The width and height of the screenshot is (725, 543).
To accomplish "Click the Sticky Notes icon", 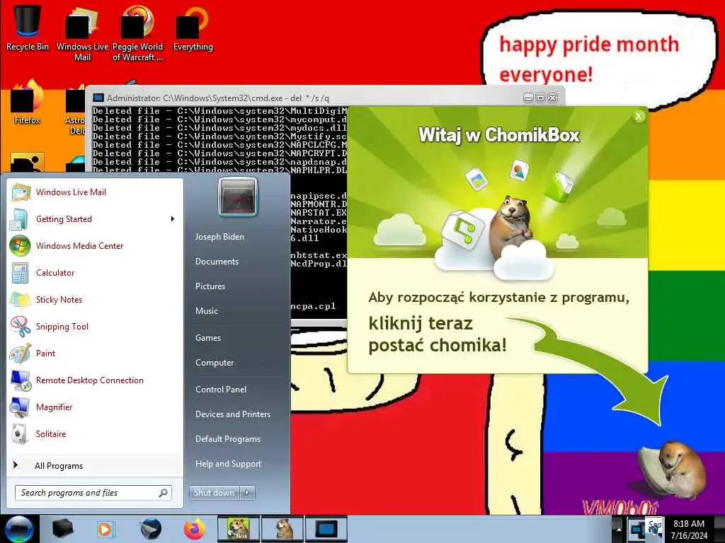I will tap(21, 300).
